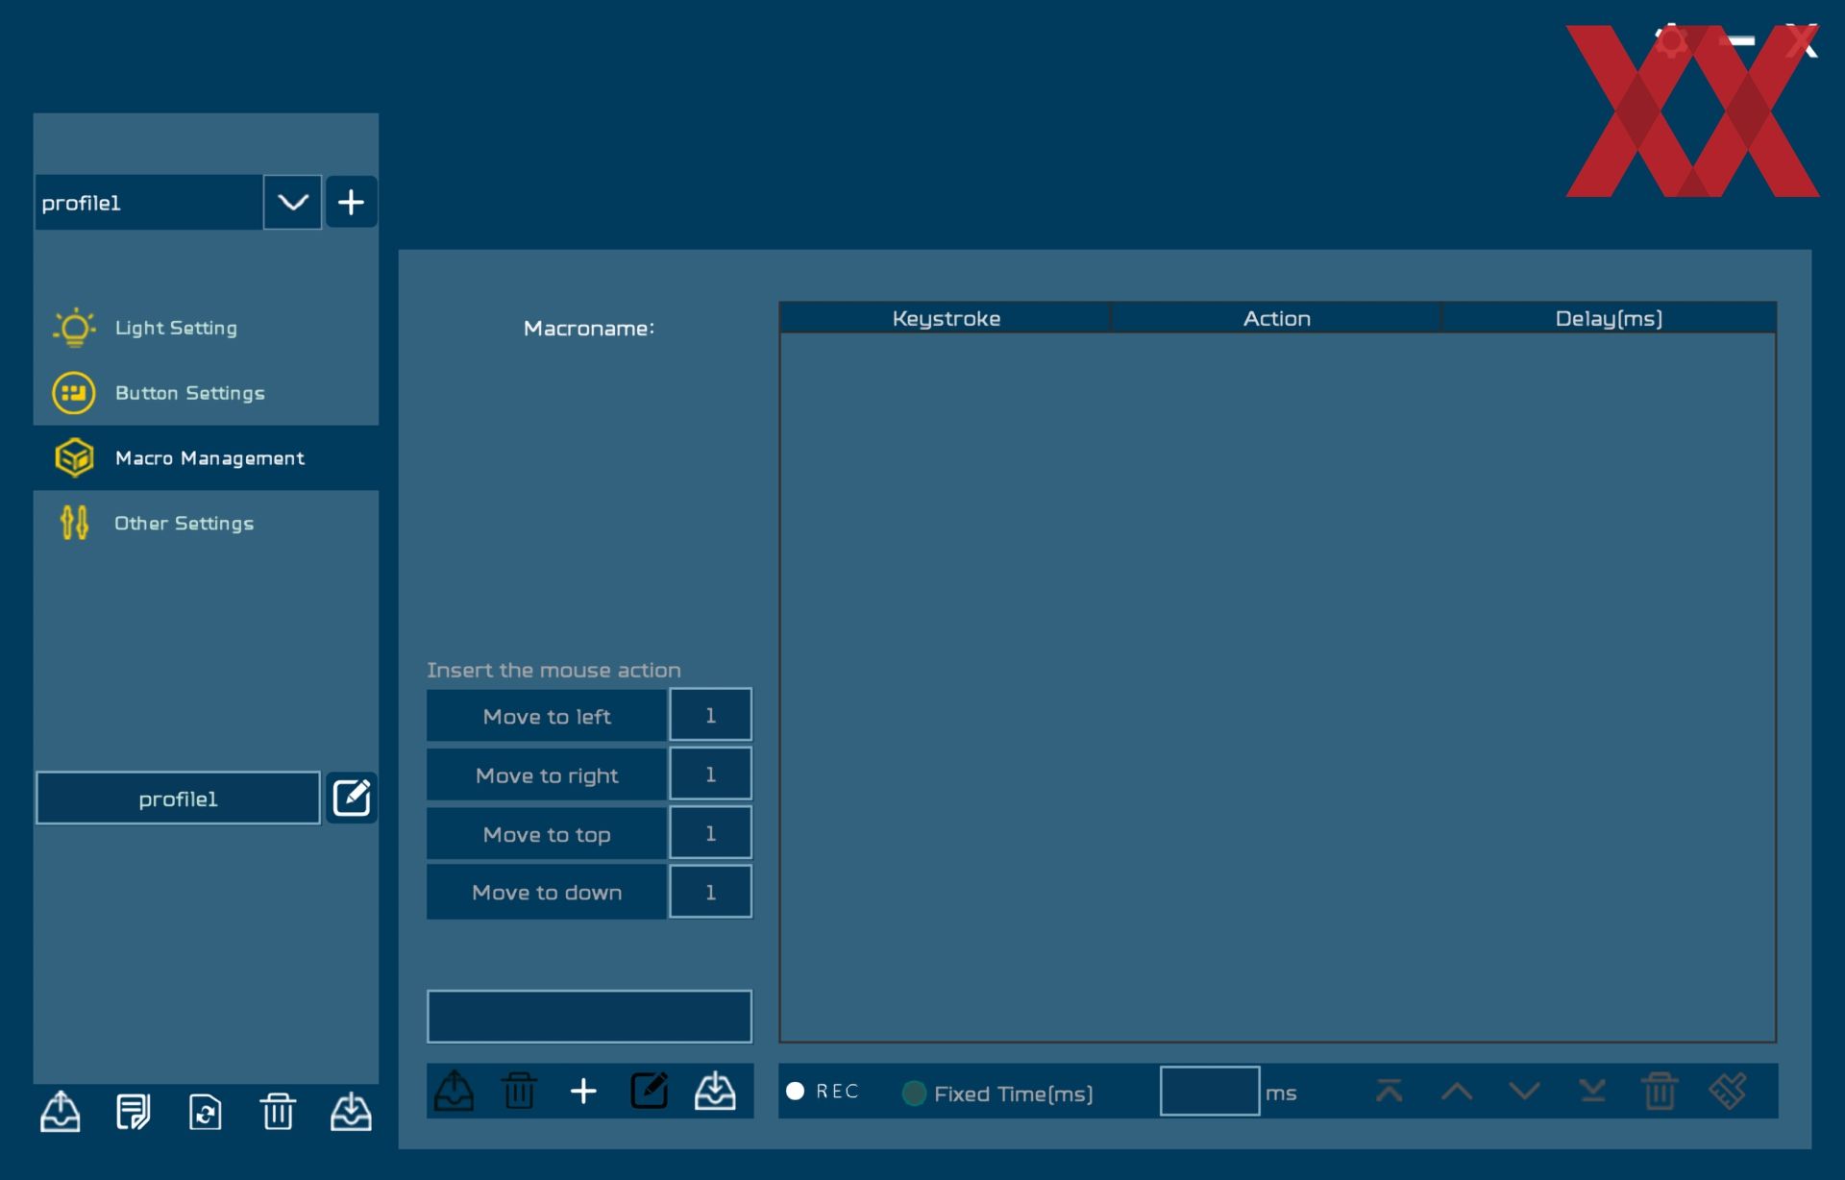Screen dimensions: 1845x1180
Task: Move the macro step down one row
Action: (1524, 1091)
